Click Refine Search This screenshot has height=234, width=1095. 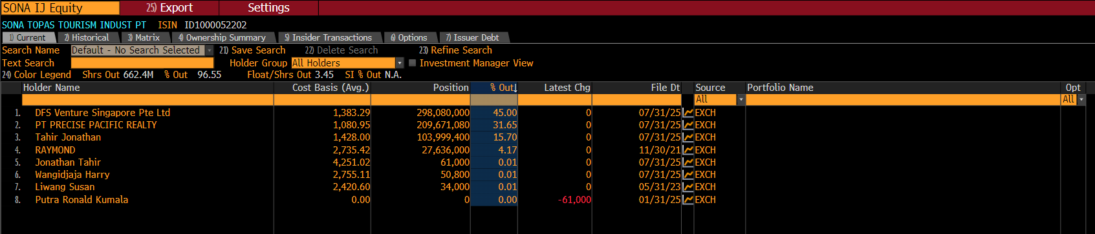pyautogui.click(x=455, y=50)
